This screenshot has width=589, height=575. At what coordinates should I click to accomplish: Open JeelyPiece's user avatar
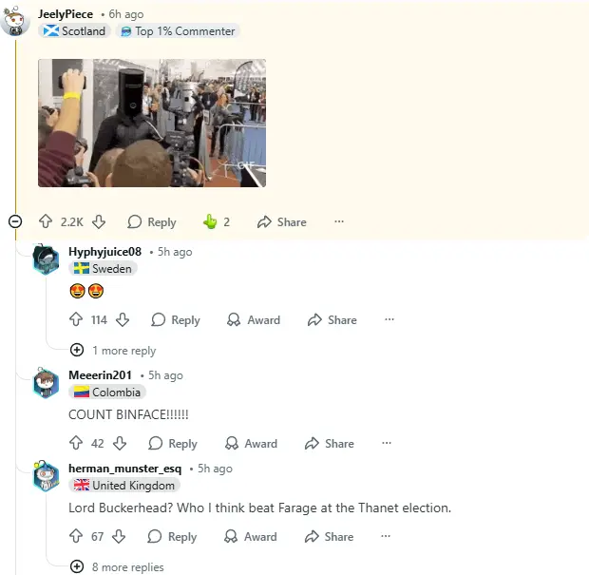[15, 21]
